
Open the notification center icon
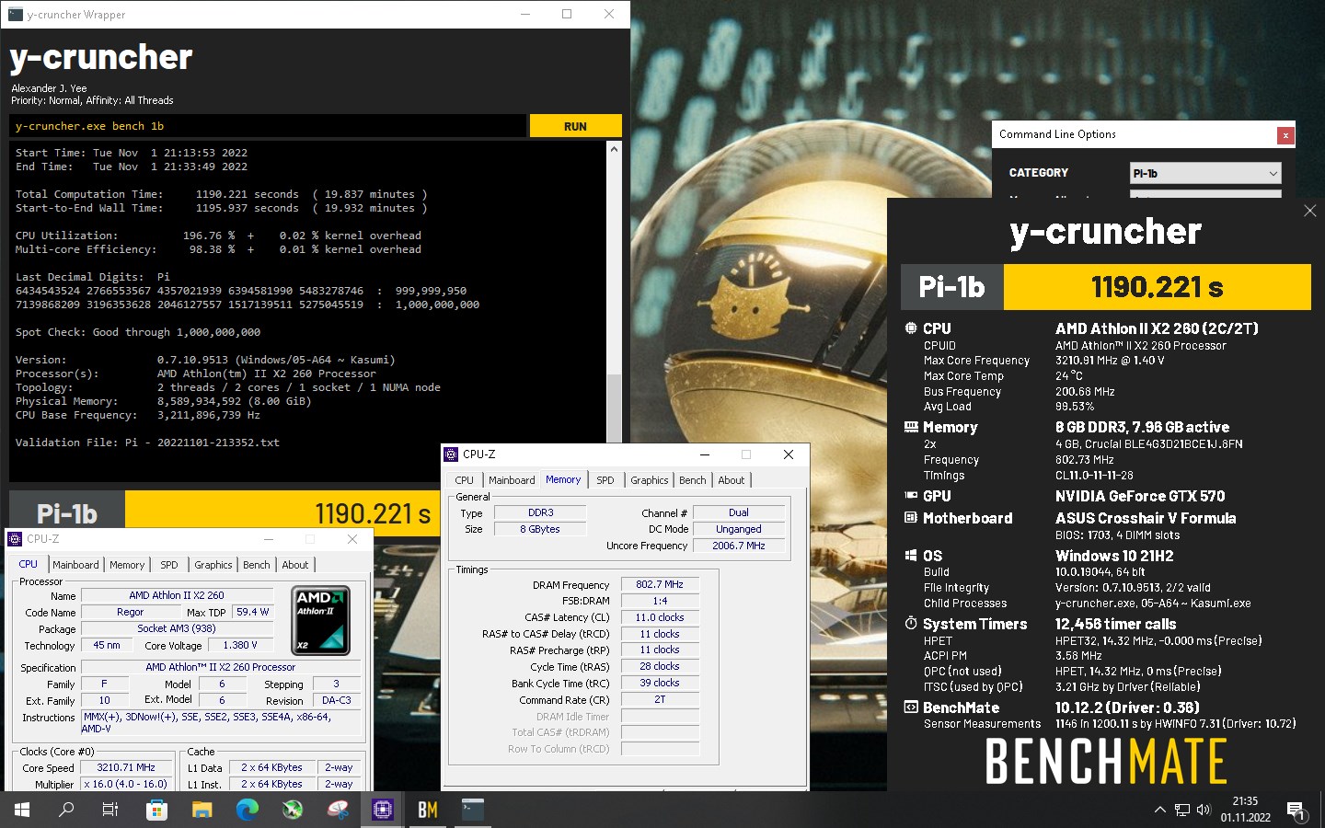click(1296, 811)
